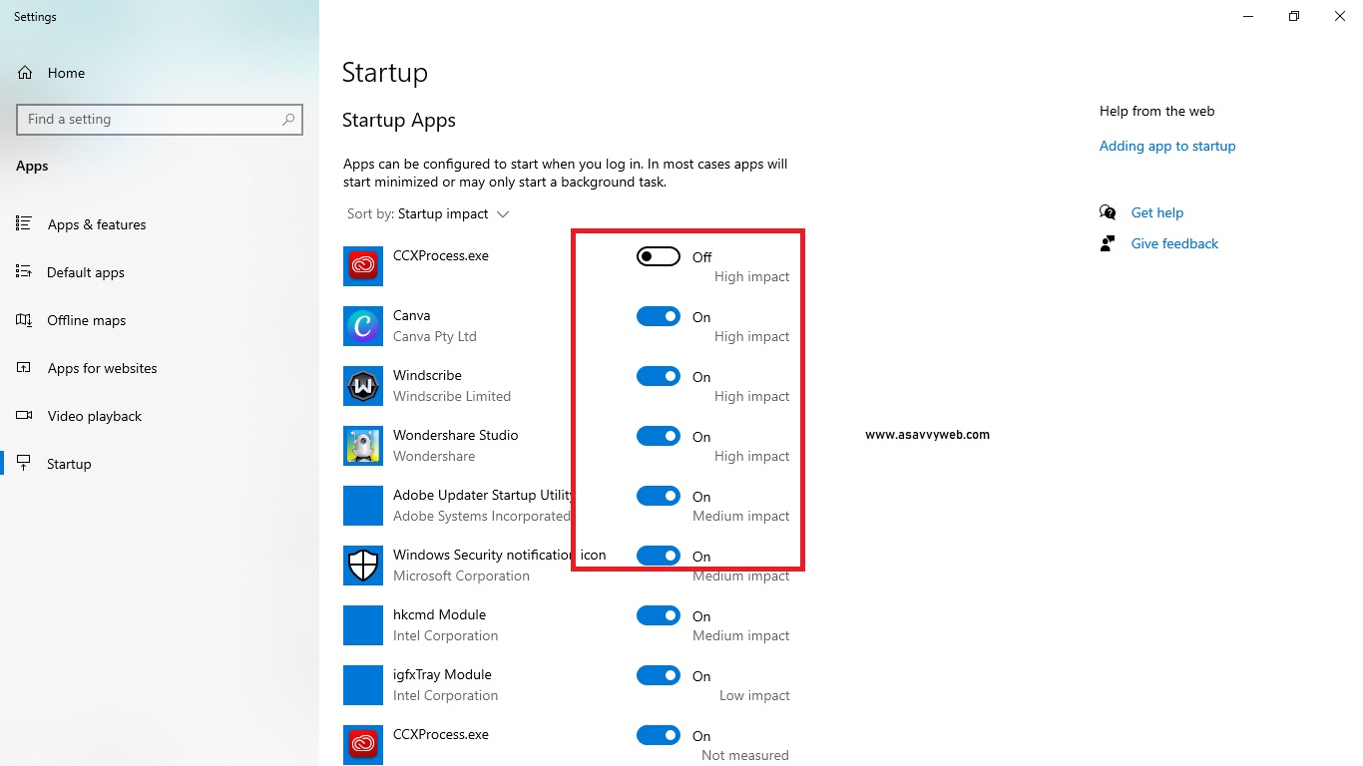Select Video playback in sidebar
The height and width of the screenshot is (766, 1363).
94,416
